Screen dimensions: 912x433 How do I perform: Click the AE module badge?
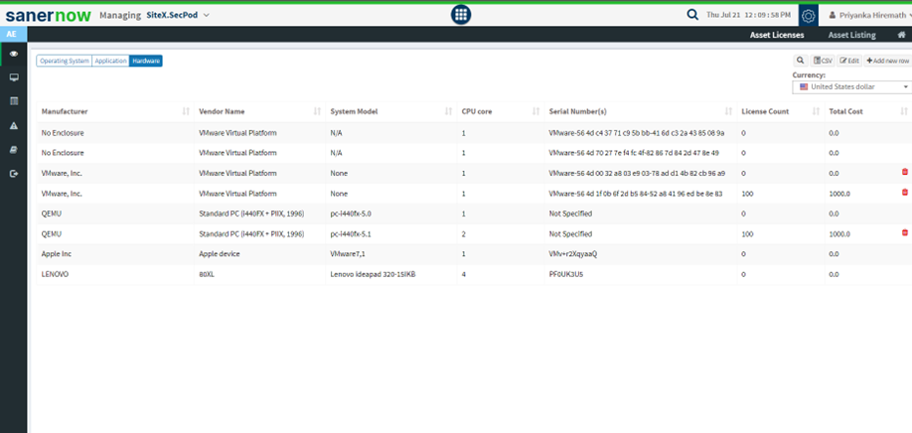click(13, 35)
